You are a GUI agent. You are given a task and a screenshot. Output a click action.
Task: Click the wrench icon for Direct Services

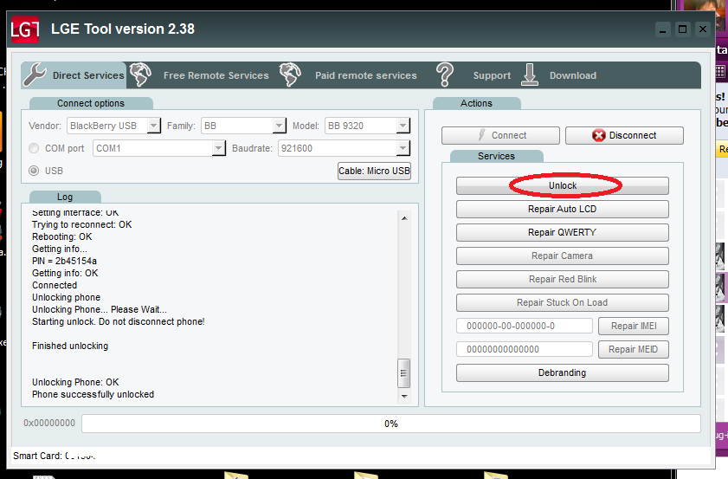click(x=35, y=74)
